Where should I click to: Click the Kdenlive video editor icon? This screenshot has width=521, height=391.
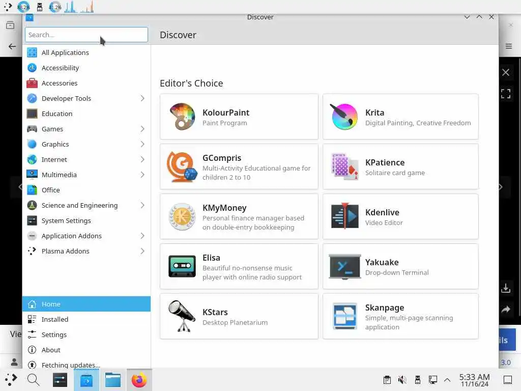click(x=344, y=216)
